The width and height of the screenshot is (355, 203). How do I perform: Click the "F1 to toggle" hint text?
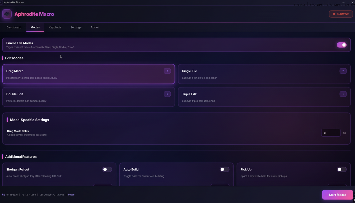point(10,195)
